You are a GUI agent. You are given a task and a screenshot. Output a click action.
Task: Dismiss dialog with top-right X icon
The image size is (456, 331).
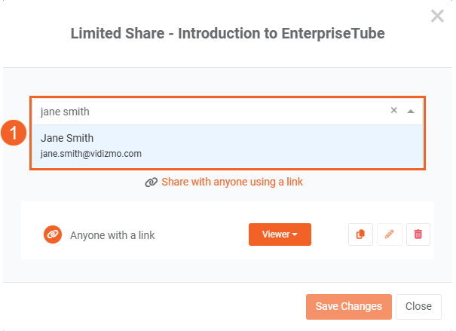pyautogui.click(x=437, y=16)
